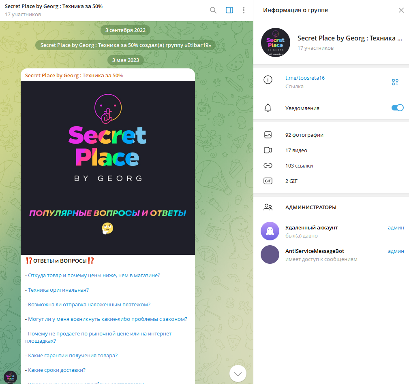Open 17 видео shared media
This screenshot has width=409, height=384.
[331, 150]
